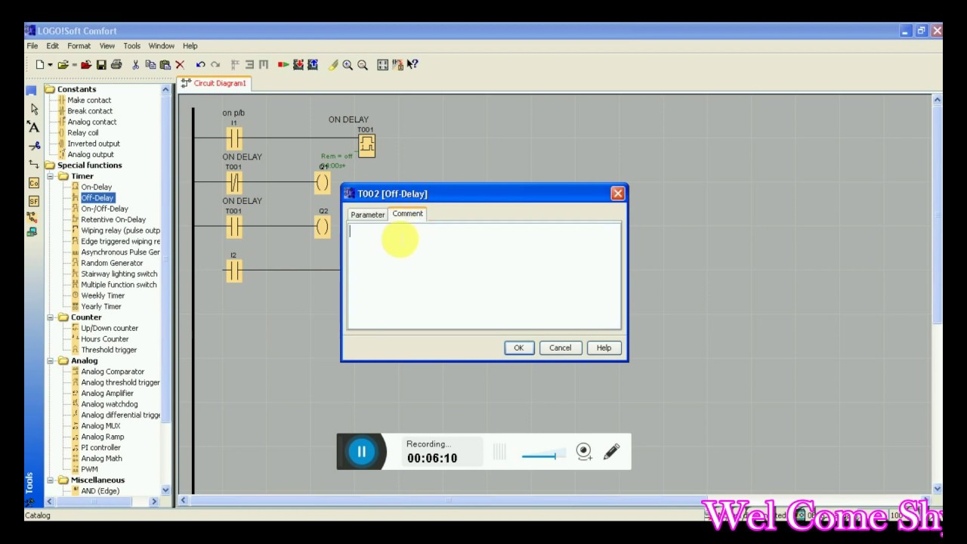Click the T001 on-delay timer block
Image resolution: width=967 pixels, height=544 pixels.
[x=366, y=144]
